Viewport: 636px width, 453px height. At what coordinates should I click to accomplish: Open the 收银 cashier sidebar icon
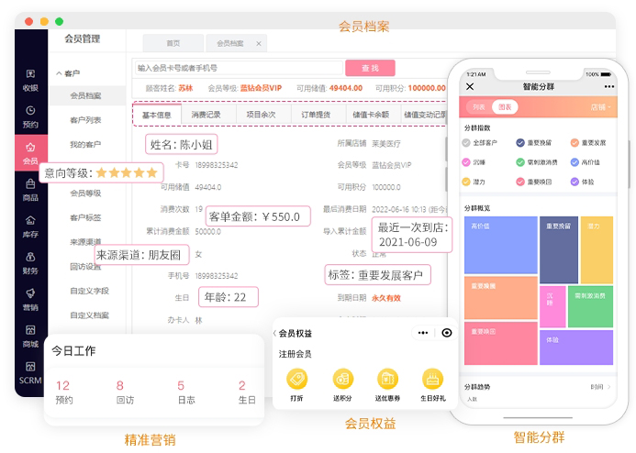30,80
